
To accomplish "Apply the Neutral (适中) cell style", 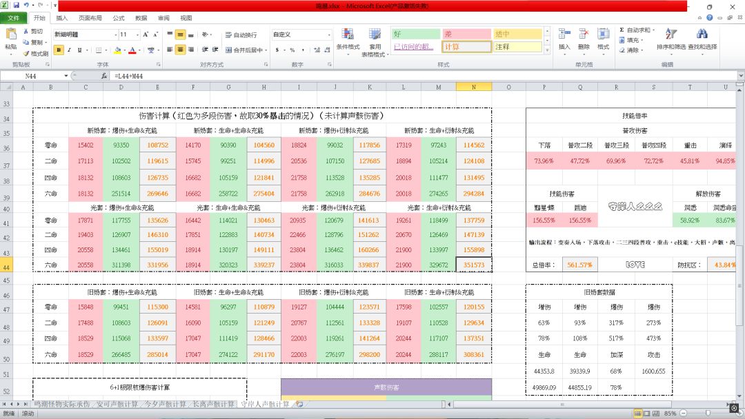I will 517,34.
